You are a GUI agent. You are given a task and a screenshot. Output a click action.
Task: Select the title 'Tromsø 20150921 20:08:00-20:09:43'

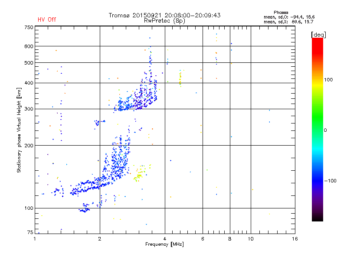(x=164, y=15)
